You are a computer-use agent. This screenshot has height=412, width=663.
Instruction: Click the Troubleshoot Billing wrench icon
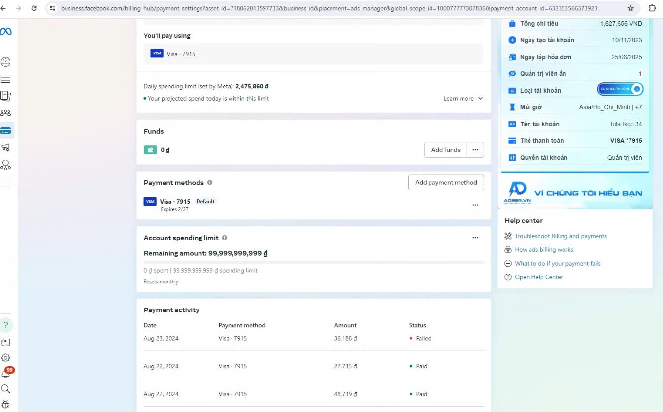coord(508,236)
